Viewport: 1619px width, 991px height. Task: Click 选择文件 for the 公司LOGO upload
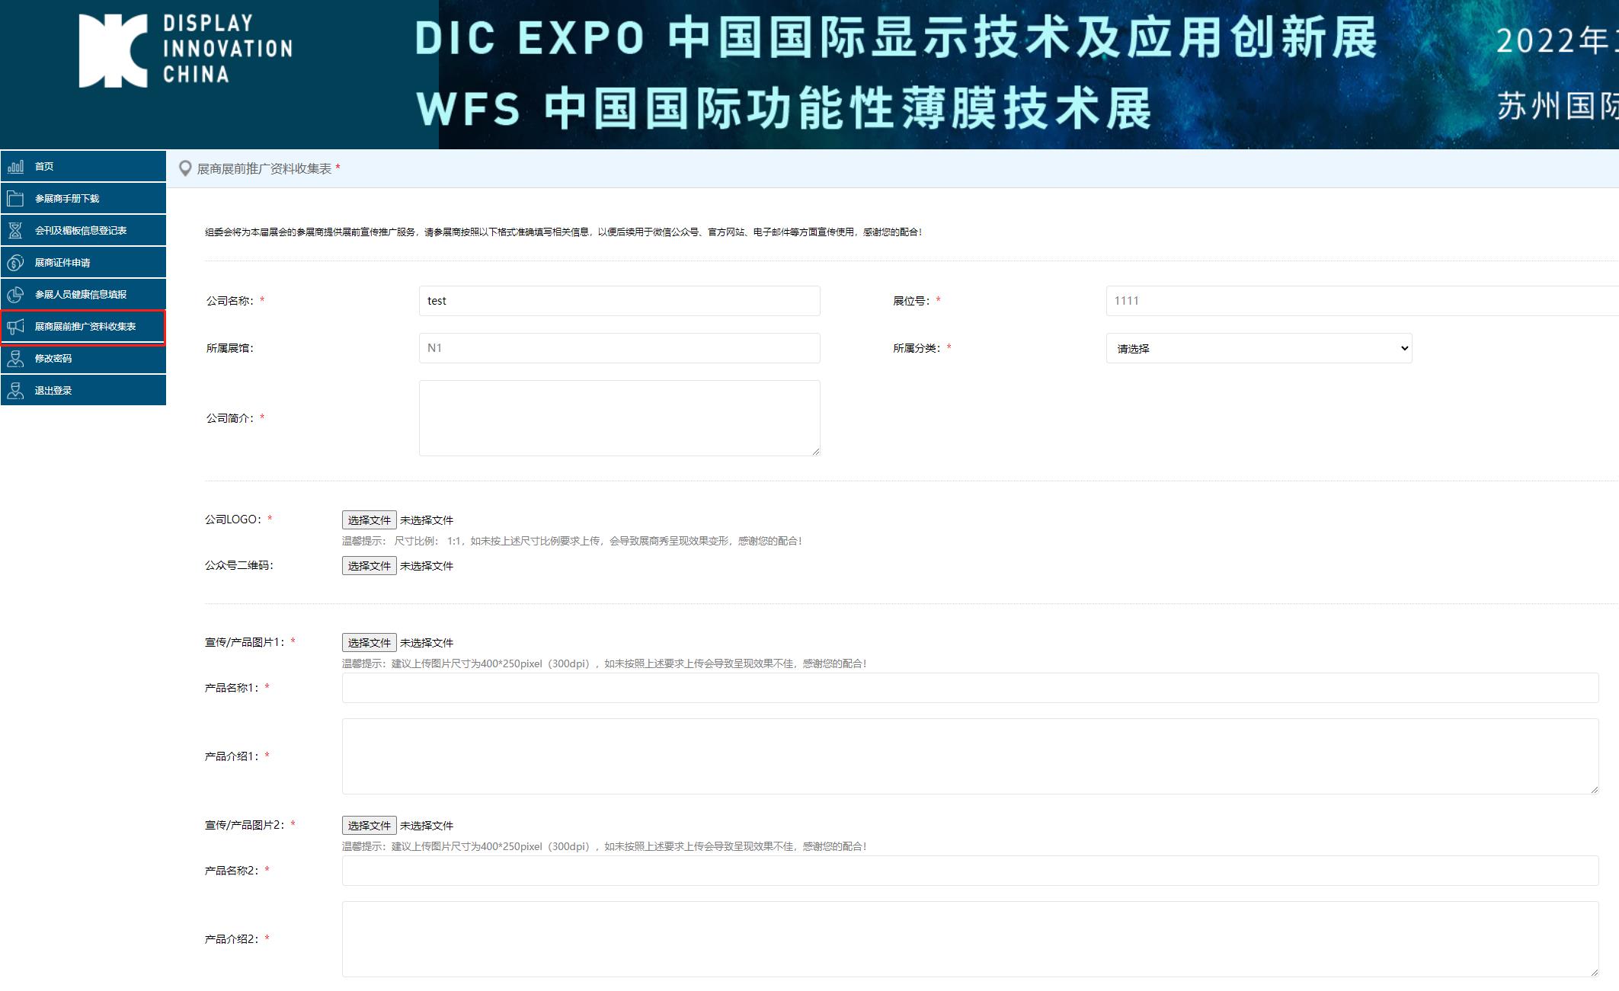369,519
